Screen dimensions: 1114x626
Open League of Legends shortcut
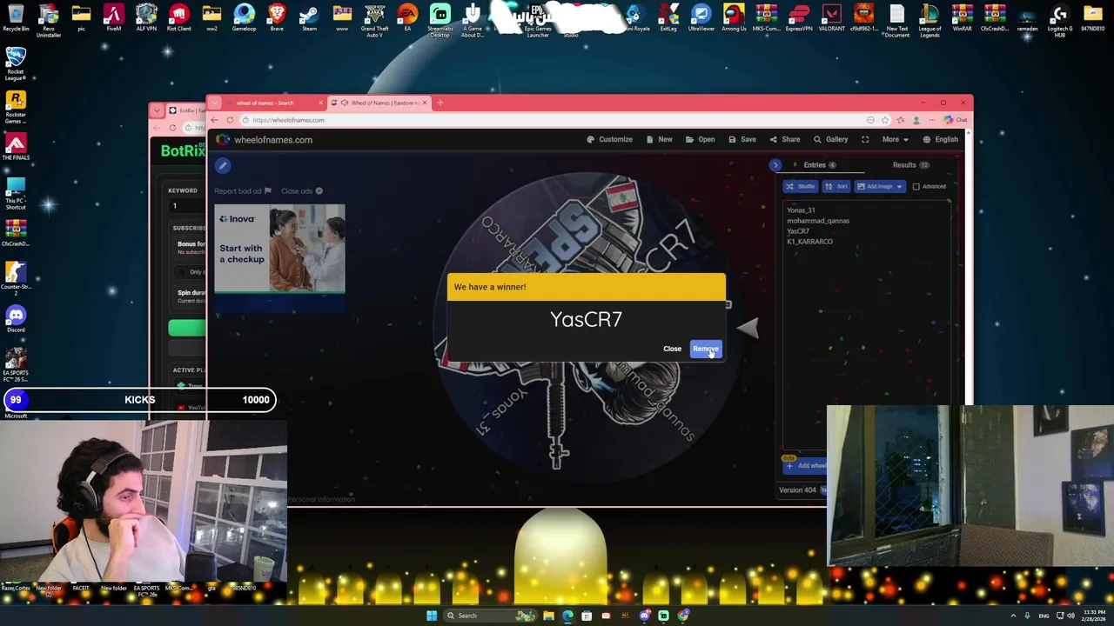pyautogui.click(x=929, y=19)
